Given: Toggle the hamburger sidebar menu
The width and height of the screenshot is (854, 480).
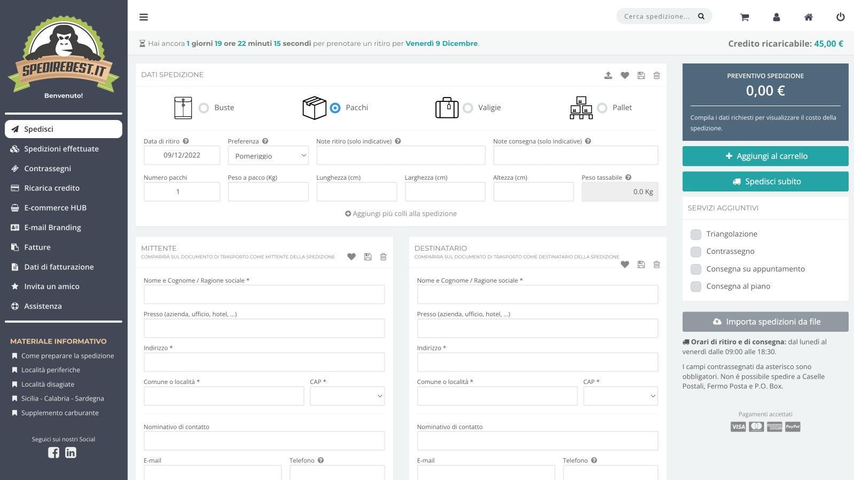Looking at the screenshot, I should 144,17.
